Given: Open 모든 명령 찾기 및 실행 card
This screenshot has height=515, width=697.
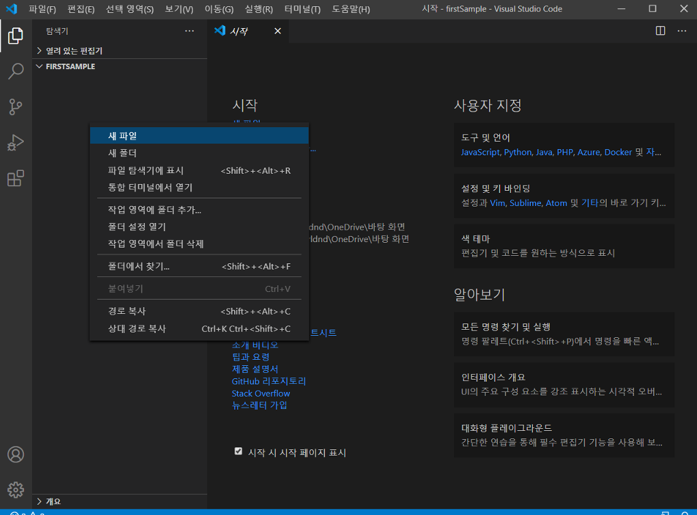Looking at the screenshot, I should point(564,334).
